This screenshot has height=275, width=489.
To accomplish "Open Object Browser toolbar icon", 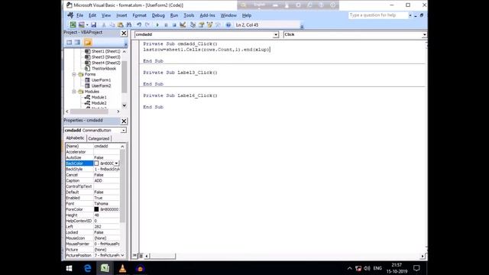I will point(209,25).
